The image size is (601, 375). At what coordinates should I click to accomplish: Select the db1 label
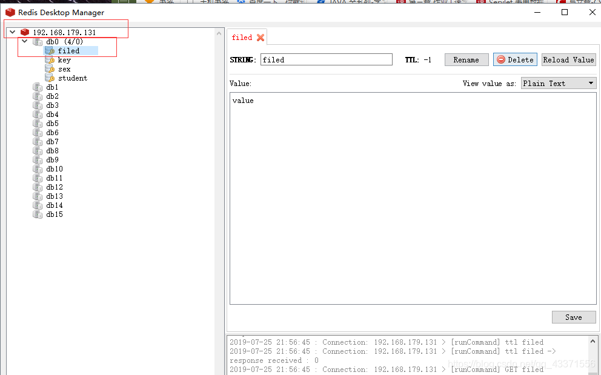coord(52,87)
